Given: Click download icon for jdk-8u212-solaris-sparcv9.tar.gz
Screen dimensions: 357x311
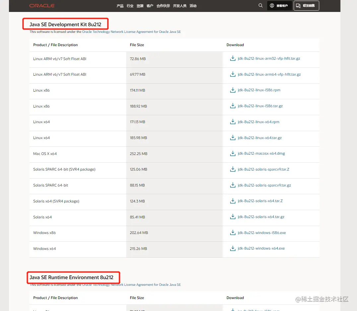Looking at the screenshot, I should tap(233, 185).
